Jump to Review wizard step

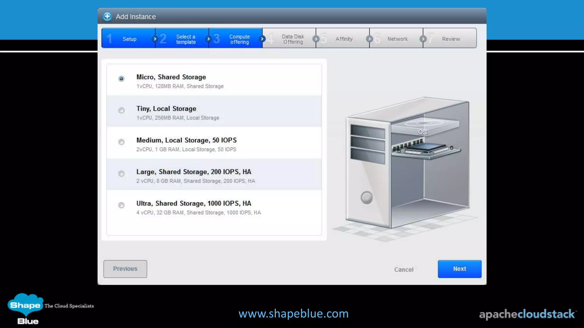(x=450, y=38)
